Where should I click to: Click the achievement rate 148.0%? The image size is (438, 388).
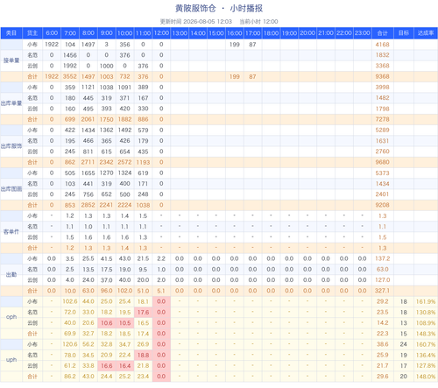(426, 377)
